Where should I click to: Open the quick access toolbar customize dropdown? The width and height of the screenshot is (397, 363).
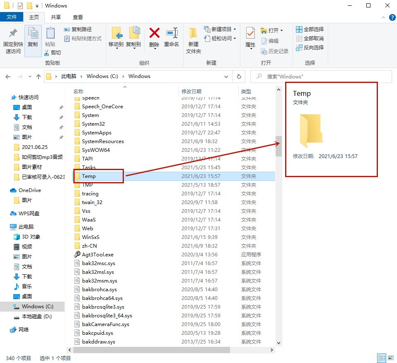(37, 6)
